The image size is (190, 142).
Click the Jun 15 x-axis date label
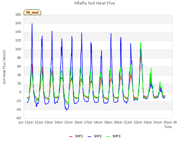pos(64,122)
